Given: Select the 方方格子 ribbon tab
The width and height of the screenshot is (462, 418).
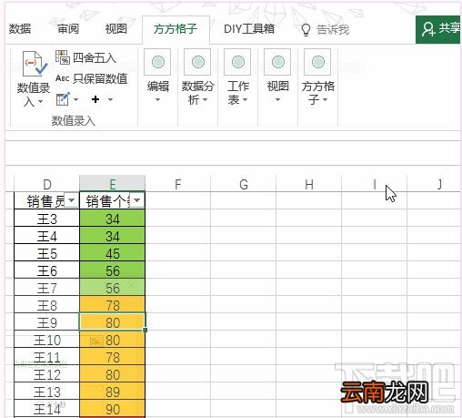Looking at the screenshot, I should [x=176, y=29].
